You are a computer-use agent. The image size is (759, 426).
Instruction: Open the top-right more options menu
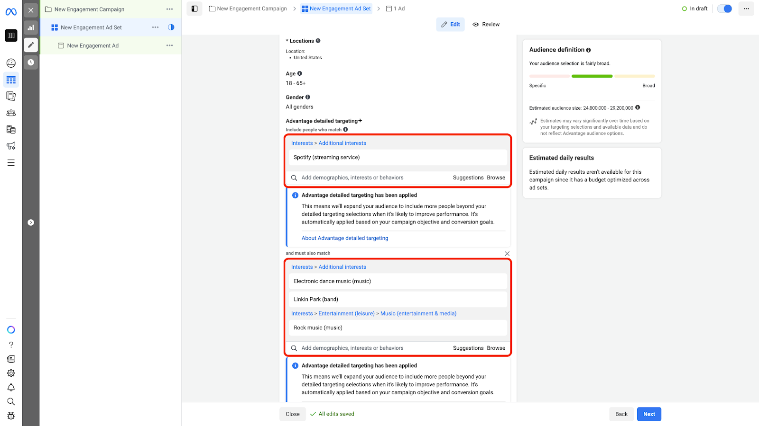click(x=746, y=9)
